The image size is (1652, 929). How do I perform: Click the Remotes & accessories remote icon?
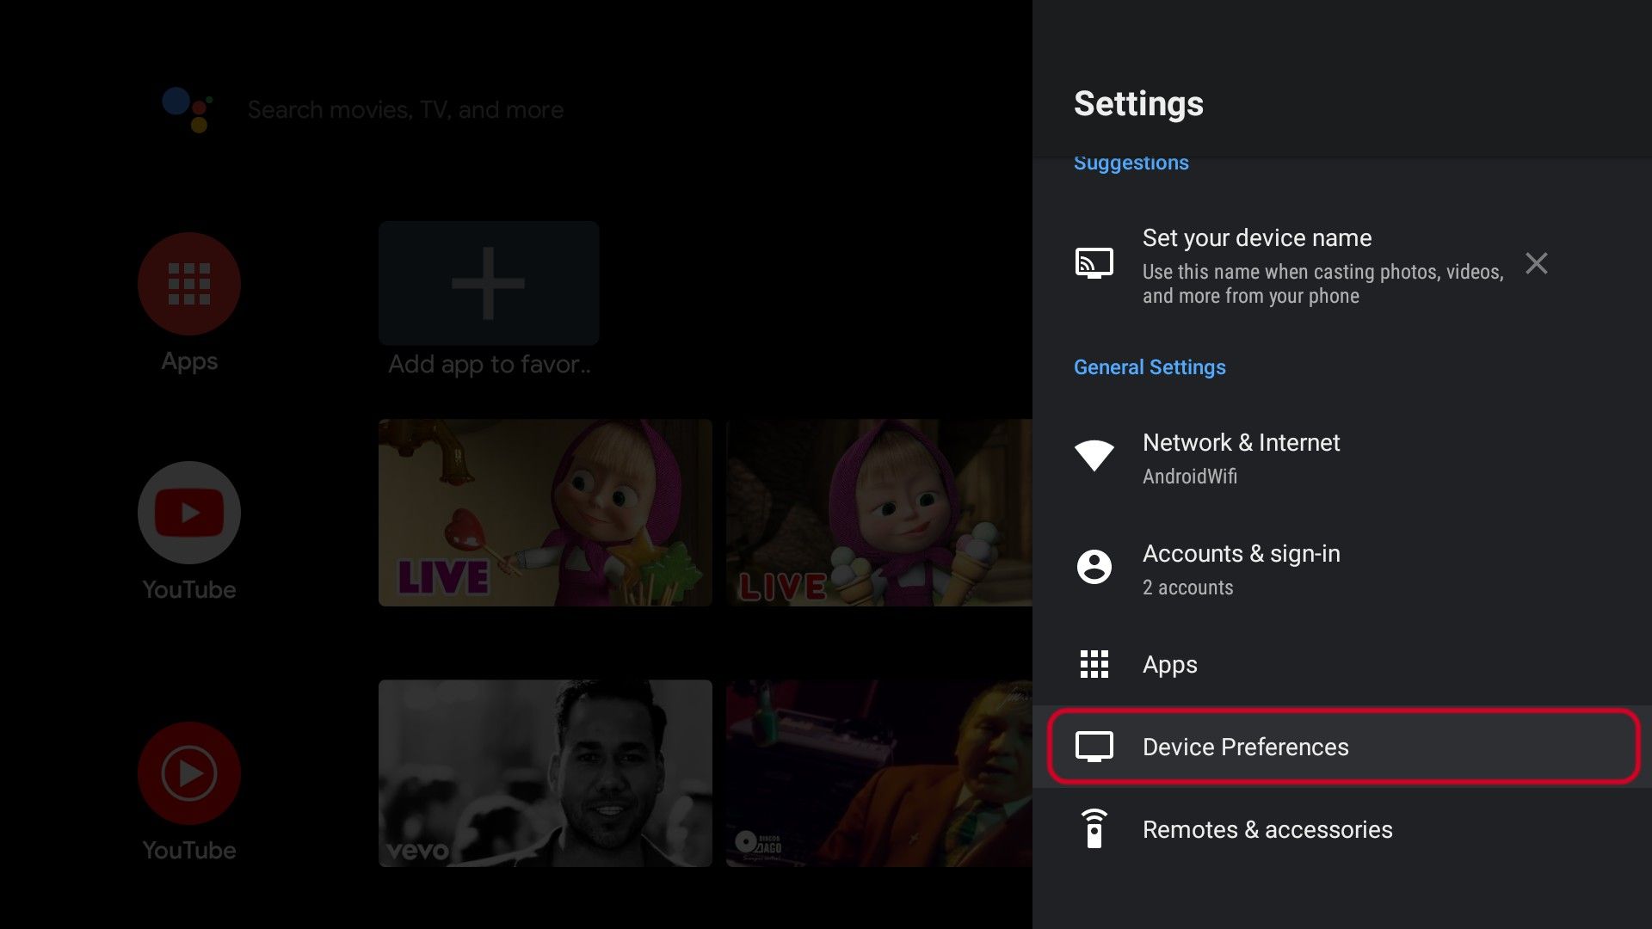click(1094, 829)
